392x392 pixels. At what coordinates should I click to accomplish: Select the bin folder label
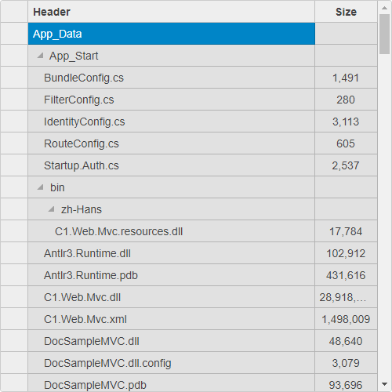[57, 187]
